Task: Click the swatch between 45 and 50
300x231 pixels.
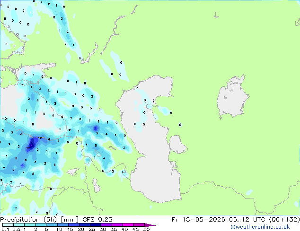Action: point(139,225)
